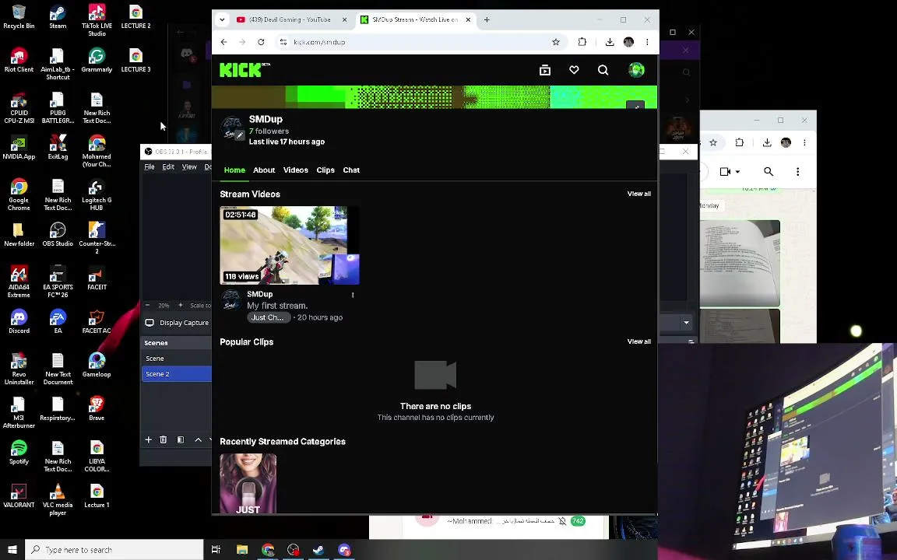The height and width of the screenshot is (560, 897).
Task: Open Windows Start menu
Action: click(12, 550)
